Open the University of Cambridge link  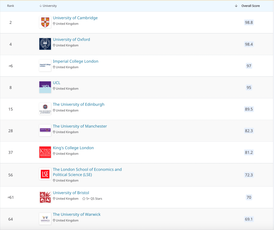pos(75,18)
